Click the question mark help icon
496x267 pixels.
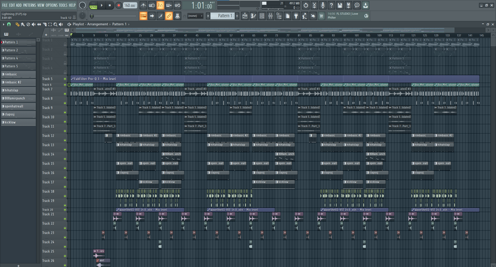tap(331, 5)
